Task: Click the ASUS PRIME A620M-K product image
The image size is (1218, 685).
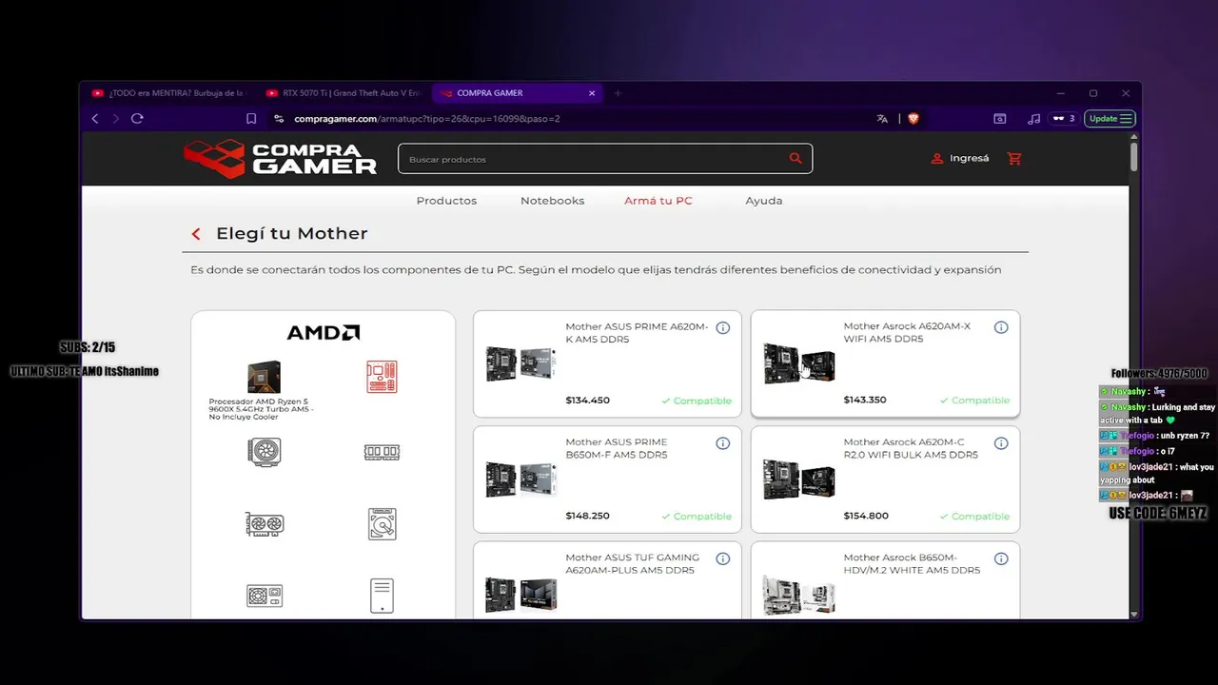Action: tap(521, 363)
